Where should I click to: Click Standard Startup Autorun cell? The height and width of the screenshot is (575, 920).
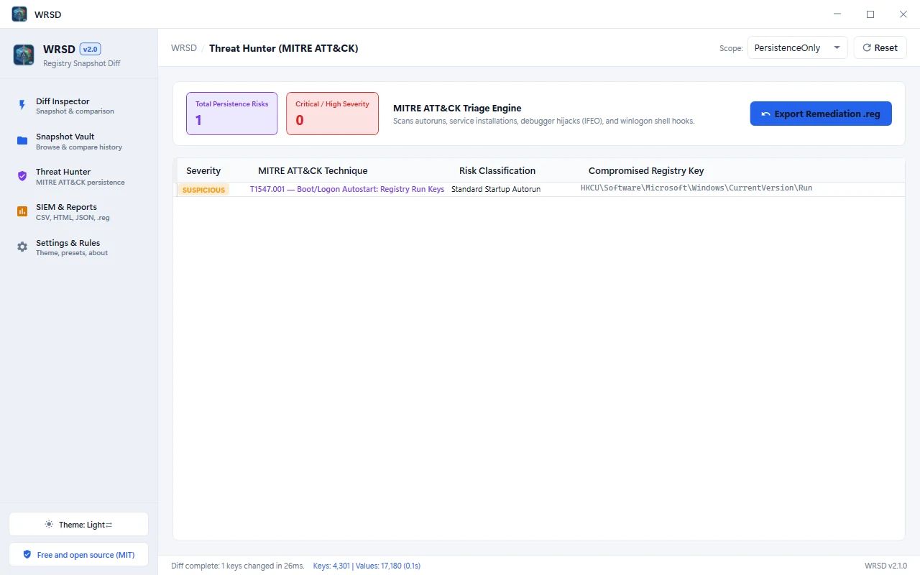click(x=496, y=190)
